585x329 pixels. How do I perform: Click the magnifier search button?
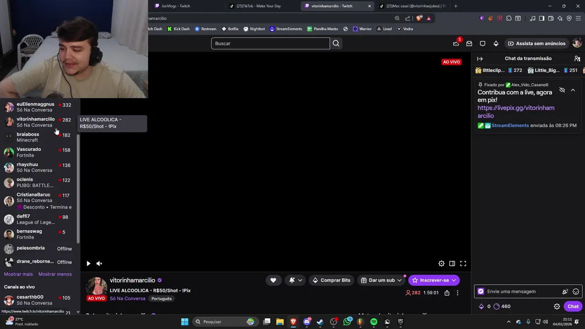click(336, 43)
